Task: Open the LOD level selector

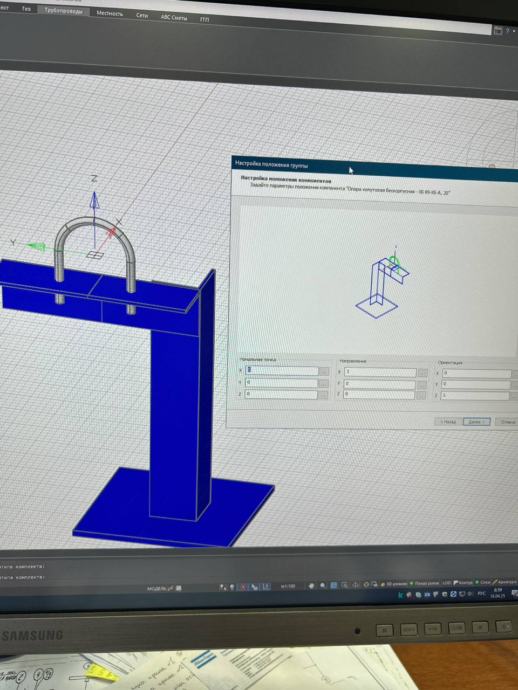Action: pyautogui.click(x=447, y=583)
